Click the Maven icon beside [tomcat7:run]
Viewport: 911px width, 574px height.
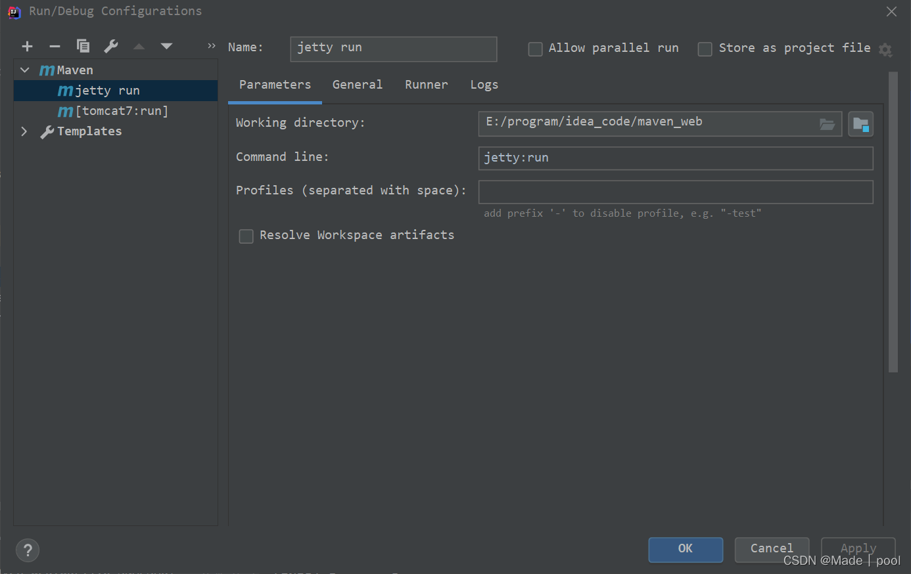[x=65, y=112]
